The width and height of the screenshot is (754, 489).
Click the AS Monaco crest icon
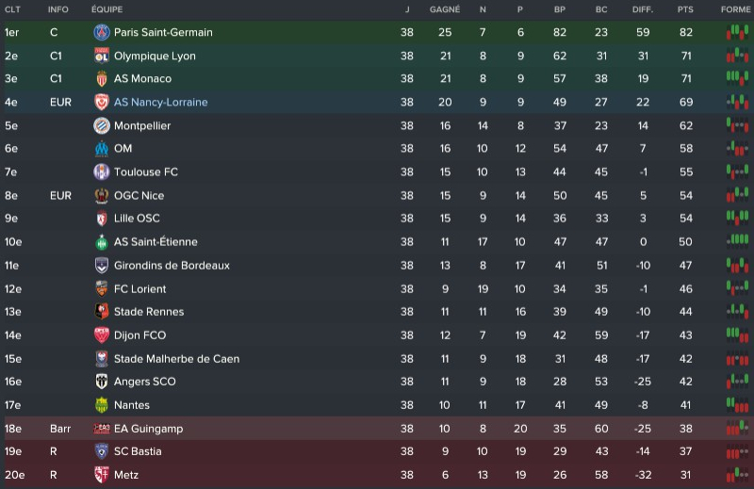coord(102,79)
